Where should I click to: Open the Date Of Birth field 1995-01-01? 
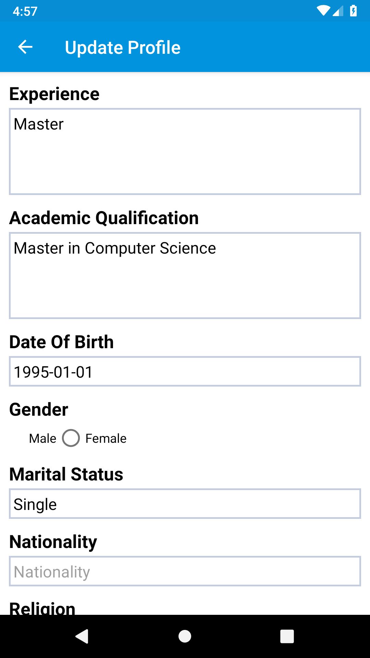point(185,371)
